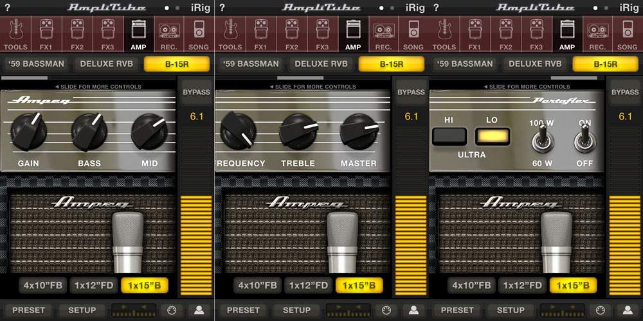The height and width of the screenshot is (321, 643).
Task: Toggle the lit LO ultra switch
Action: 493,136
